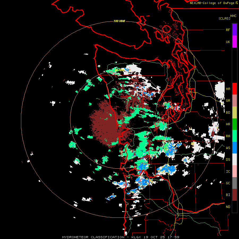Click the "HA" legend label
239x239 pixels.
[228, 89]
